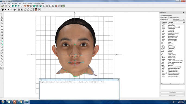Select Exocanthion (left) landmark row

(x=173, y=41)
